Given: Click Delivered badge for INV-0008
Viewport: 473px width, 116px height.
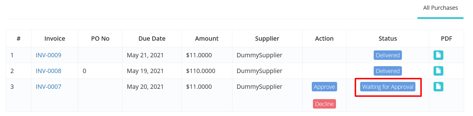Looking at the screenshot, I should click(387, 71).
